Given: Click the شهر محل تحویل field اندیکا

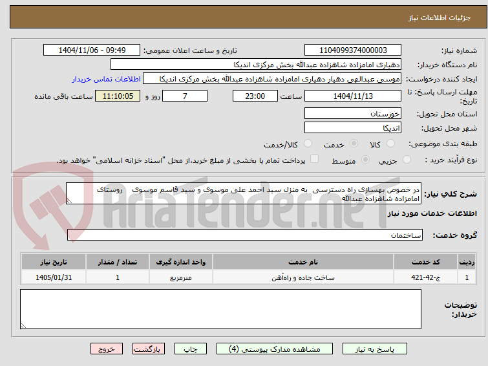Looking at the screenshot, I should coord(353,127).
